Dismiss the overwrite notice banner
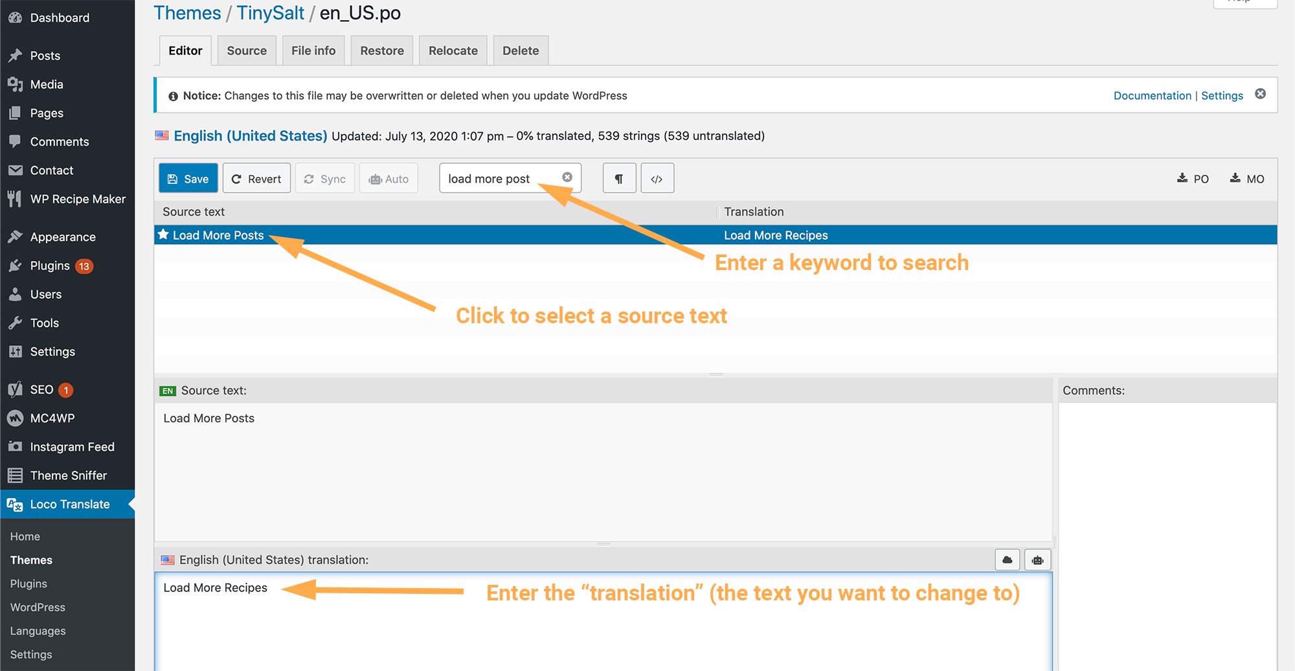This screenshot has height=671, width=1295. pos(1260,94)
